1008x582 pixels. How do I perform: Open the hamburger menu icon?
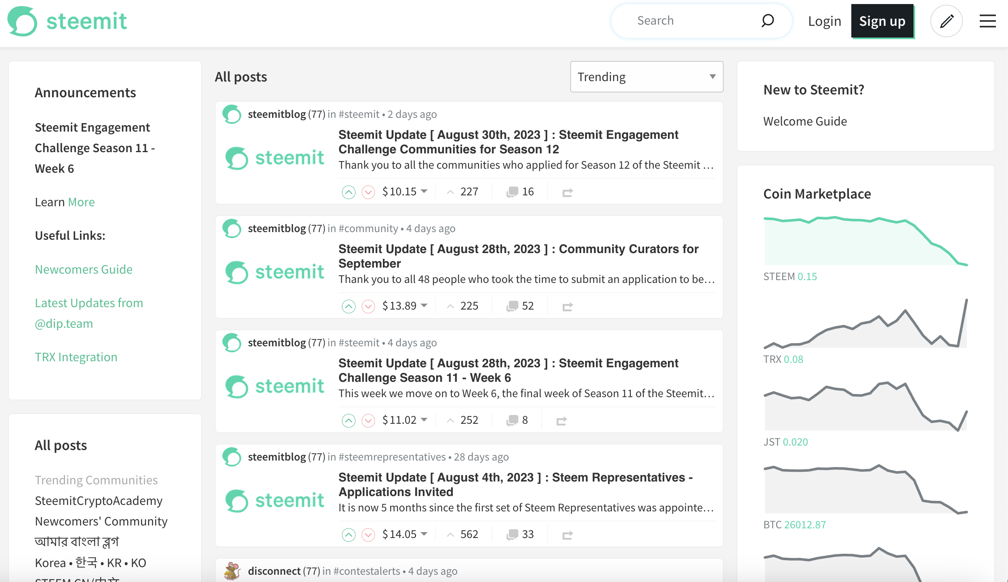987,21
